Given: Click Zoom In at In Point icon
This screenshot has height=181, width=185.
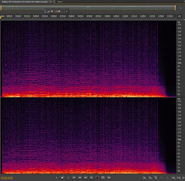Looking at the screenshot, I should [x=173, y=178].
